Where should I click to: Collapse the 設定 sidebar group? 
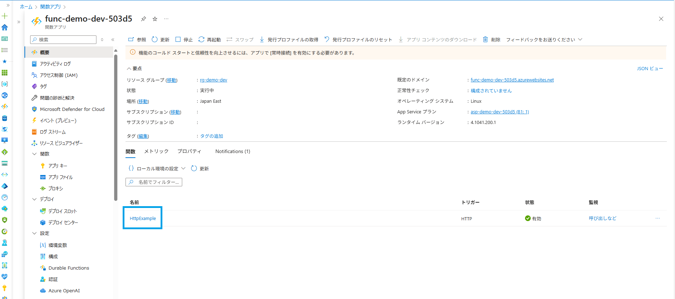[34, 233]
